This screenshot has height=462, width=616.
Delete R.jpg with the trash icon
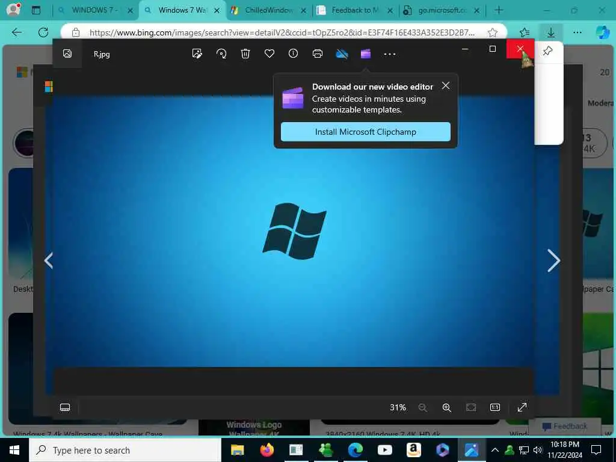tap(245, 54)
